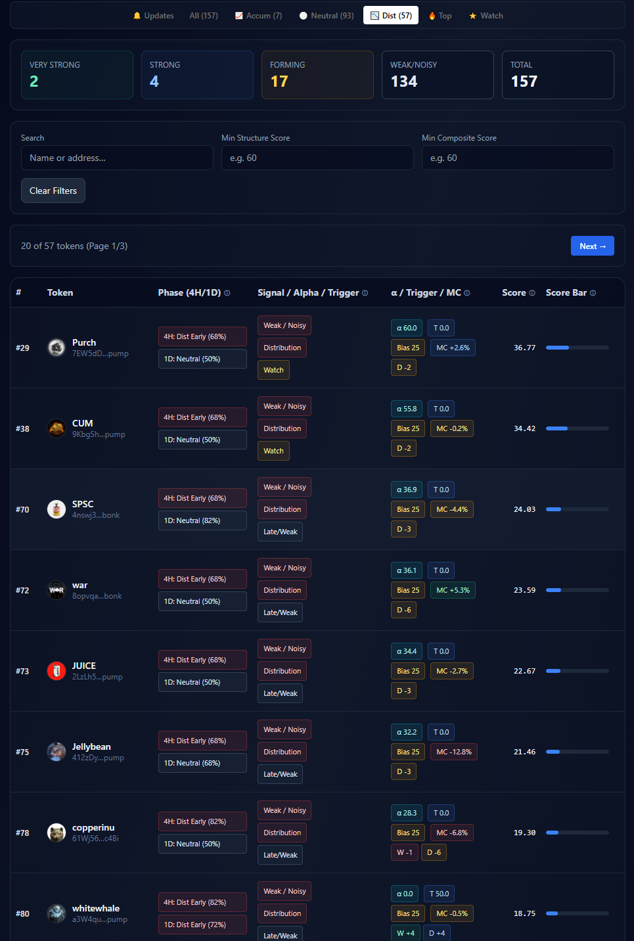This screenshot has width=634, height=941.
Task: Click the Token column header
Action: 60,292
